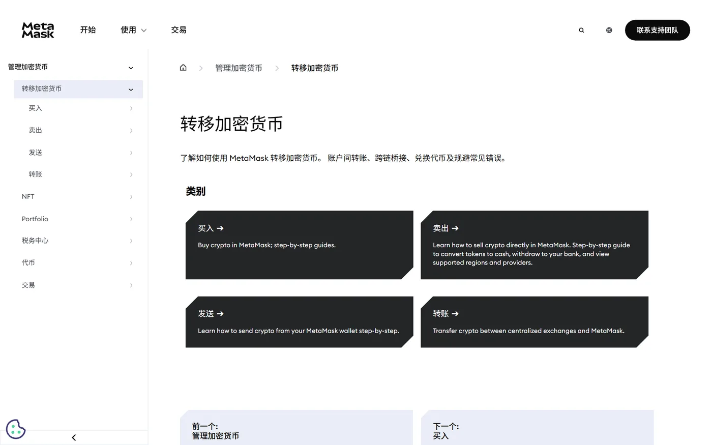Screen dimensions: 712x445
Task: Click 转移加密货币 breadcrumb item
Action: coord(315,68)
